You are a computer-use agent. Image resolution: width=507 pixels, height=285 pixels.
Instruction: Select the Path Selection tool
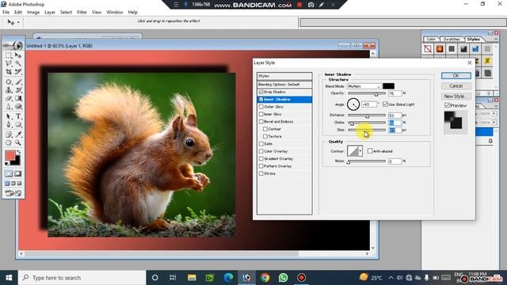click(9, 116)
